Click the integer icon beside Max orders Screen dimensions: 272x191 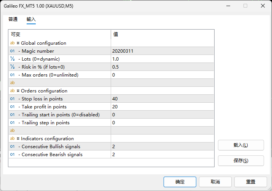12,75
